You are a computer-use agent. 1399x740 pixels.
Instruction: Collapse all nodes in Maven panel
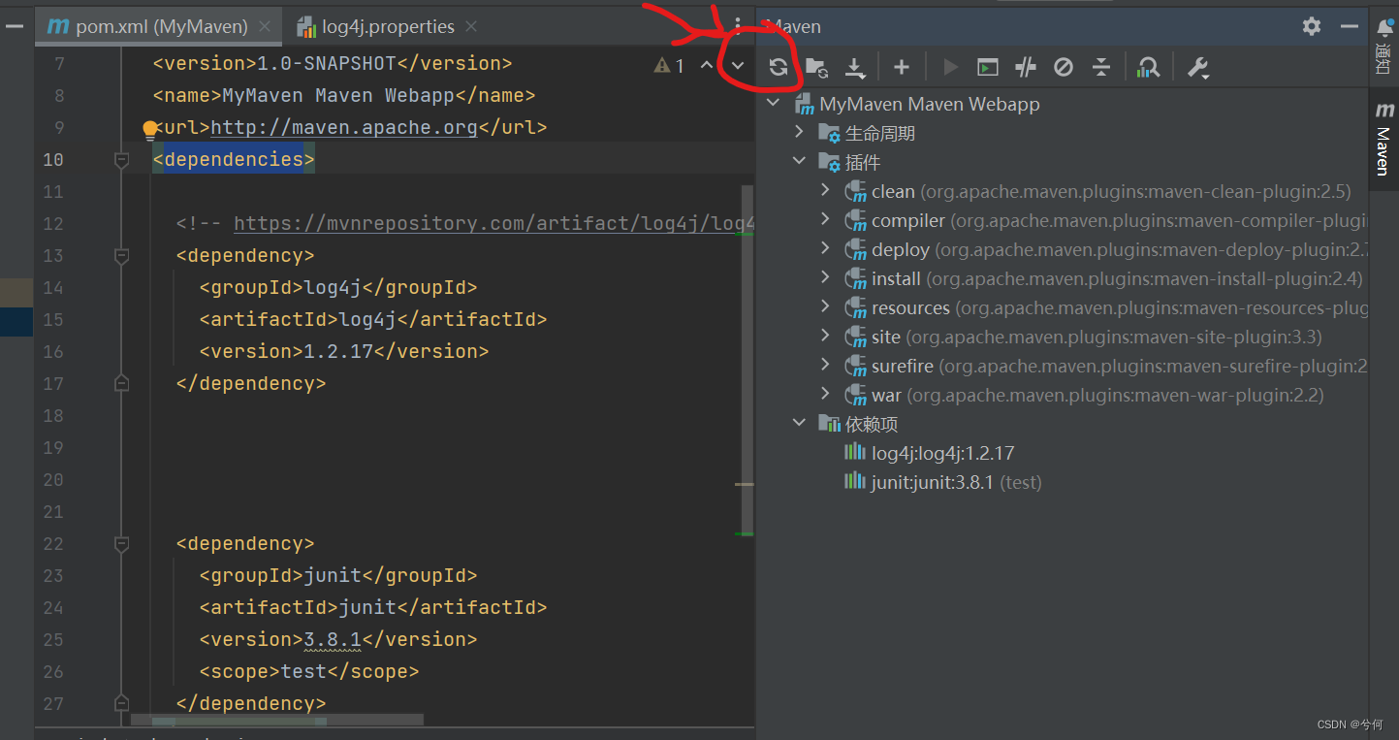point(1100,66)
